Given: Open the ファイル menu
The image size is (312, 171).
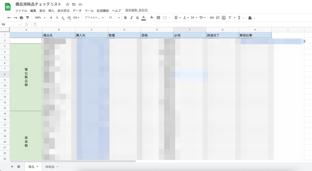Looking at the screenshot, I should (21, 11).
